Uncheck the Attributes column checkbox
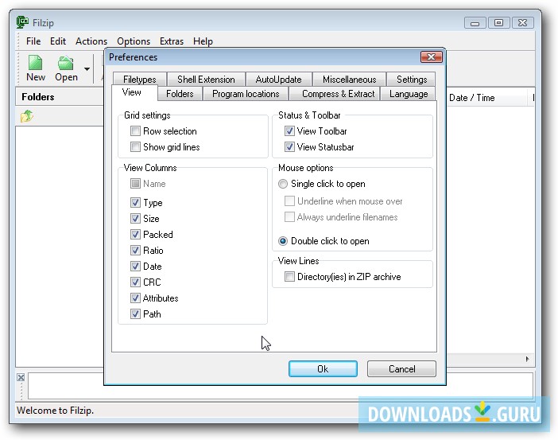 135,298
